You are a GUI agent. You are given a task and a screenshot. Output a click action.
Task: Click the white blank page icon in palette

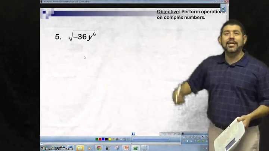click(188, 141)
